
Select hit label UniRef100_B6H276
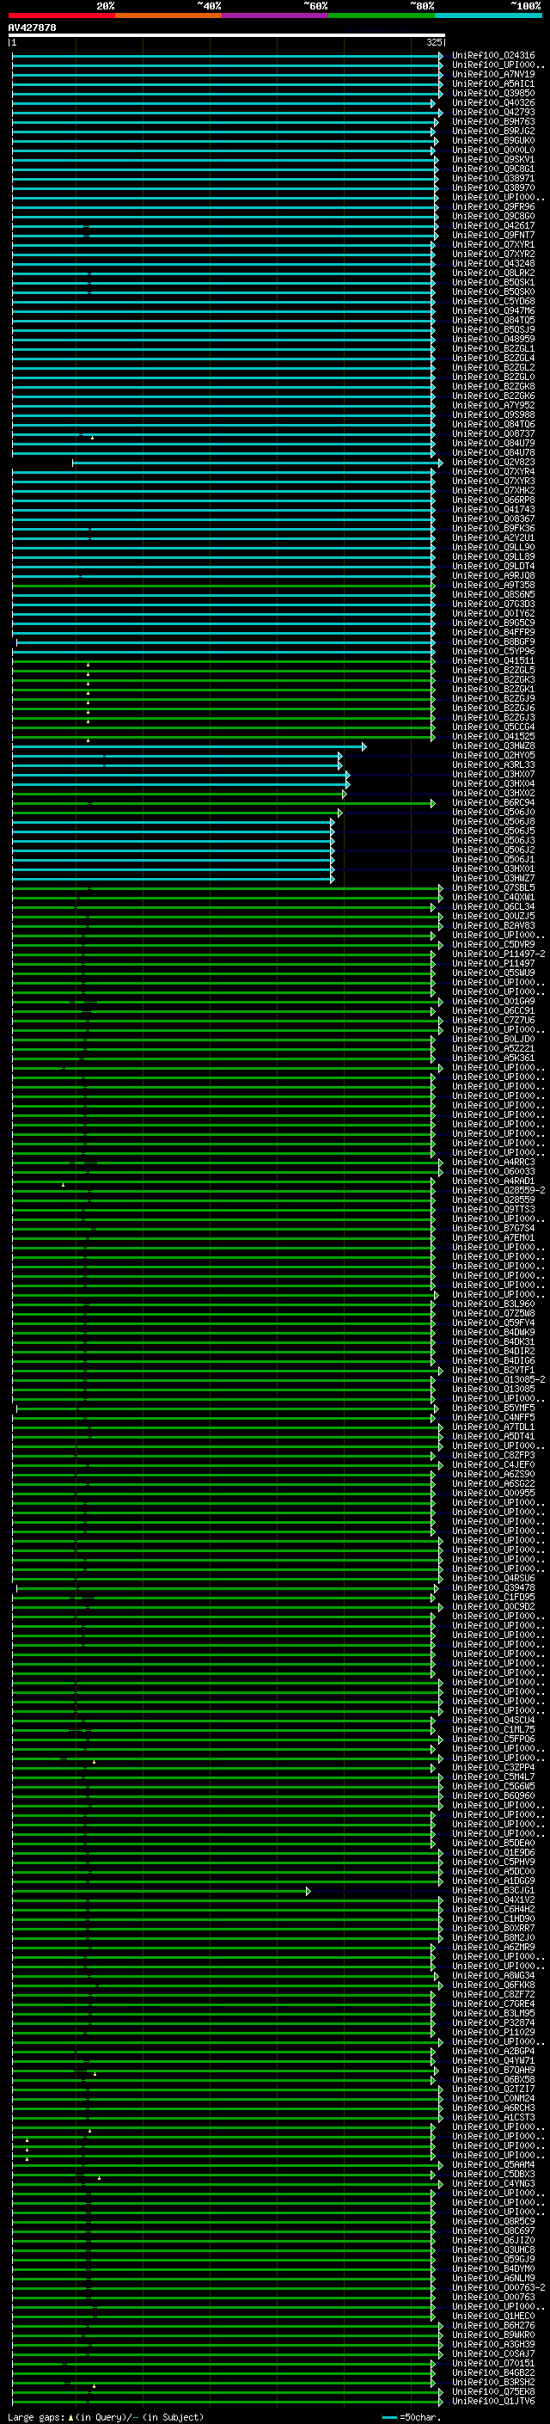493,2325
